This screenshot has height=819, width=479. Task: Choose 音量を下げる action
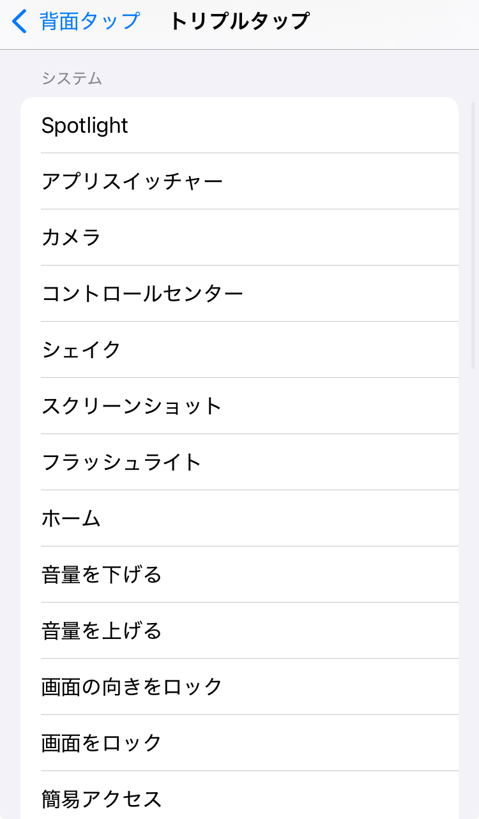(x=240, y=575)
